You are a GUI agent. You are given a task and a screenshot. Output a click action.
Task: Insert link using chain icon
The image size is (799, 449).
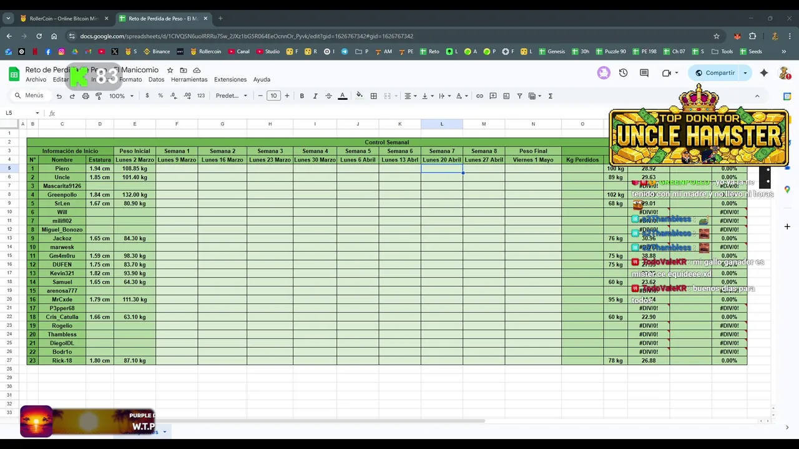(479, 96)
